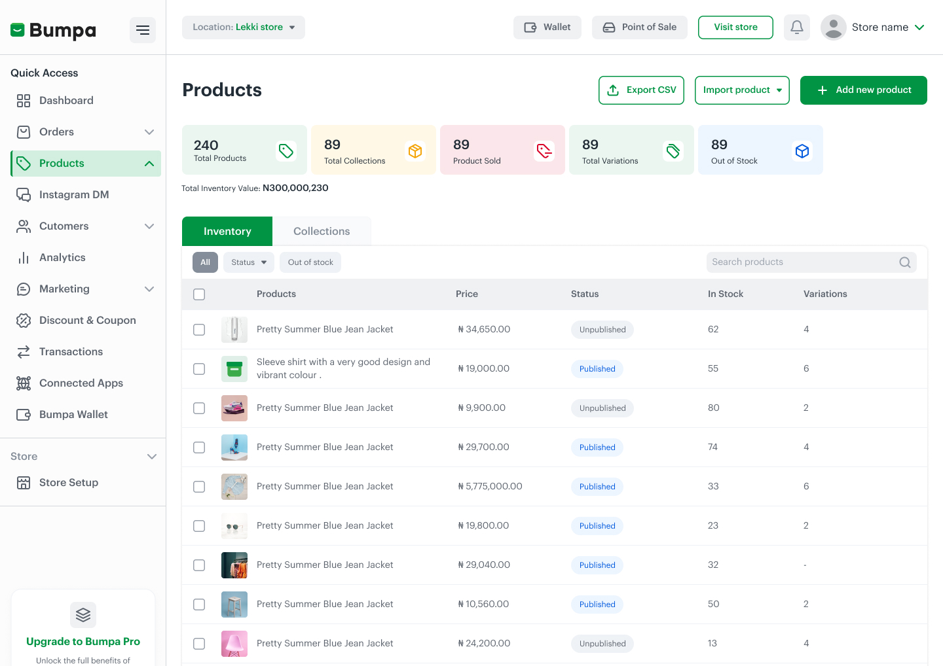Expand the Orders menu chevron in the sidebar
943x666 pixels.
tap(149, 132)
